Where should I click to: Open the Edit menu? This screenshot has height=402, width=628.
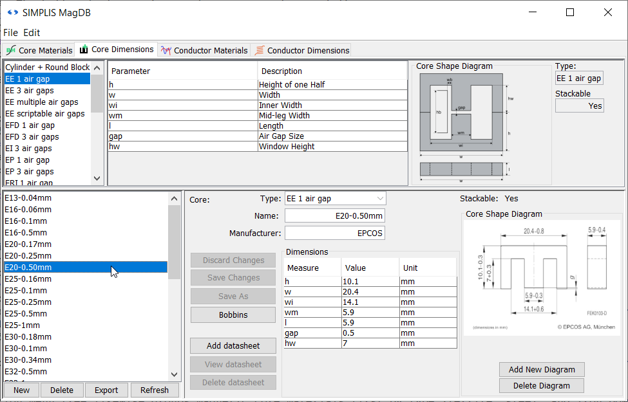[32, 32]
